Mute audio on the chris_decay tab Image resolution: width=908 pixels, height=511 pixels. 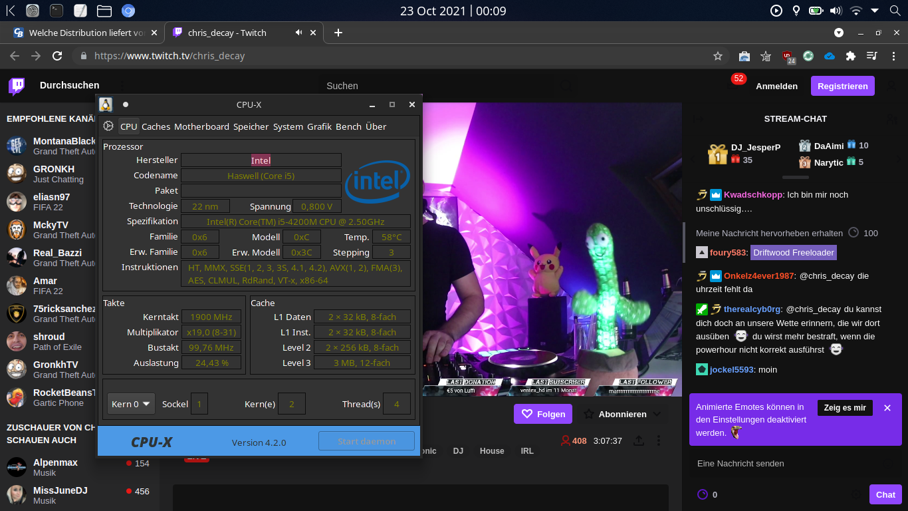299,32
